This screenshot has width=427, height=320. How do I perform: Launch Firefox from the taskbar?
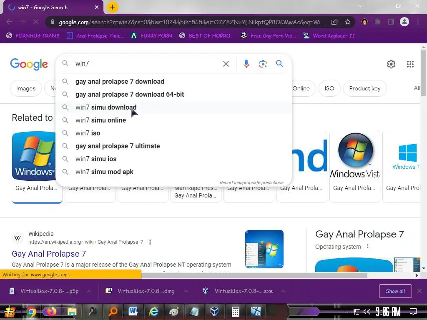click(x=51, y=312)
